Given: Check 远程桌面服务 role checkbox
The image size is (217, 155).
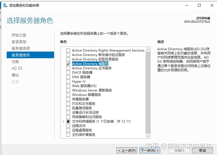Looking at the screenshot, I should click(68, 130).
